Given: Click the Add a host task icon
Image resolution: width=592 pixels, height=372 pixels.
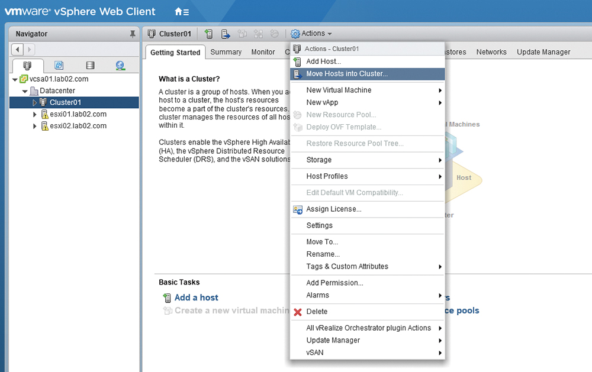Looking at the screenshot, I should [x=167, y=298].
